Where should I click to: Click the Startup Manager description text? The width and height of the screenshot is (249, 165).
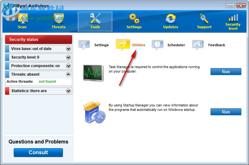click(153, 107)
